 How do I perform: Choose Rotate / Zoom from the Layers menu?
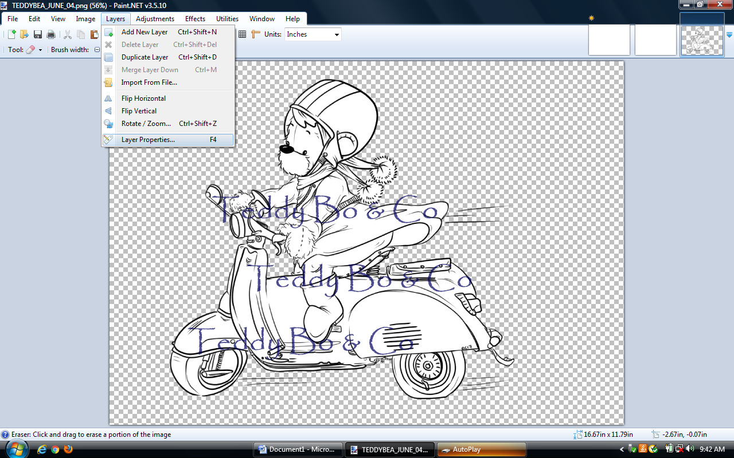coord(168,124)
